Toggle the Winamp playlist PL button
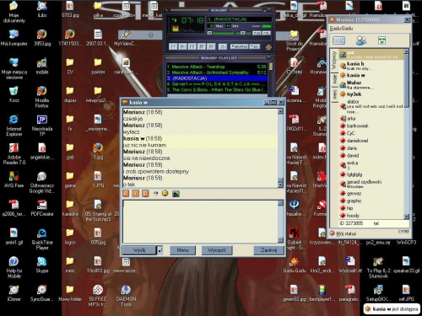The image size is (422, 316). 266,33
